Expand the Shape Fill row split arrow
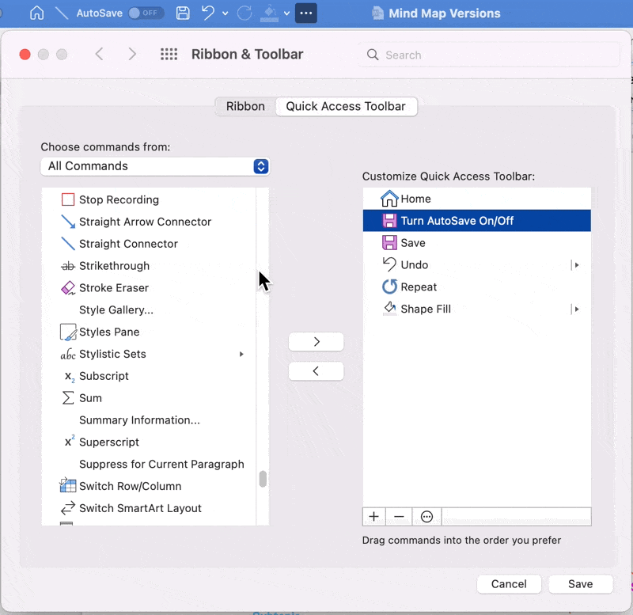 576,309
